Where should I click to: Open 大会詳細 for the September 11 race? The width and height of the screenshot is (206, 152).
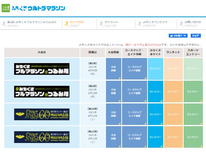tap(113, 137)
